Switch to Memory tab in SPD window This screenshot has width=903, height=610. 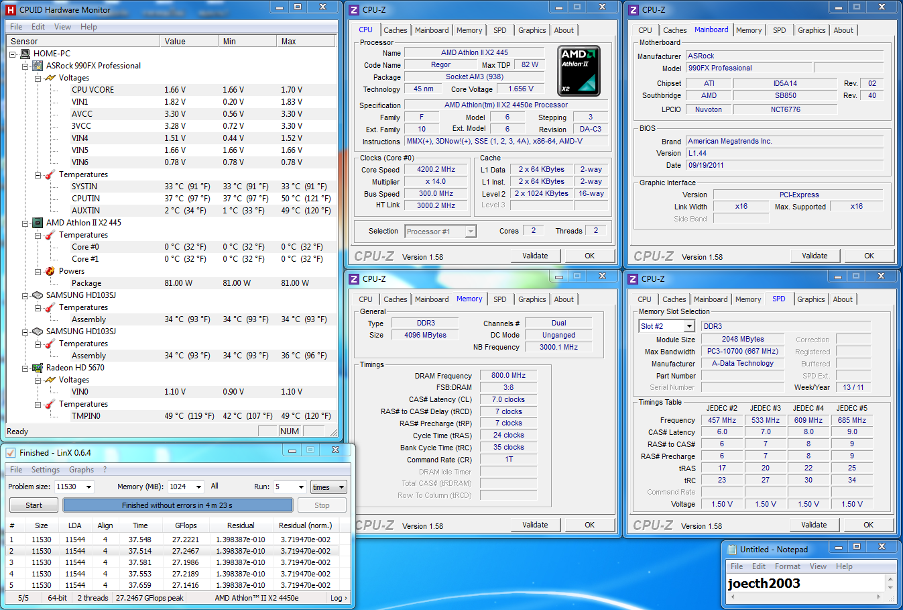748,299
